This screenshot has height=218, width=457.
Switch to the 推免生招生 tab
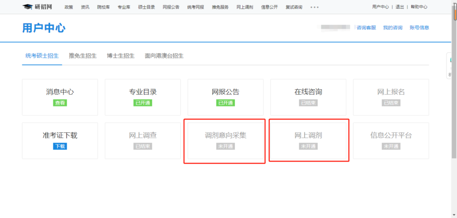point(83,56)
